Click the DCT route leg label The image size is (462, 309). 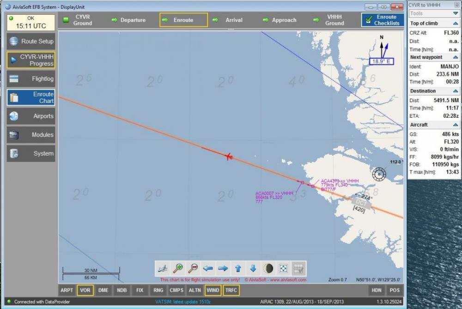click(361, 203)
